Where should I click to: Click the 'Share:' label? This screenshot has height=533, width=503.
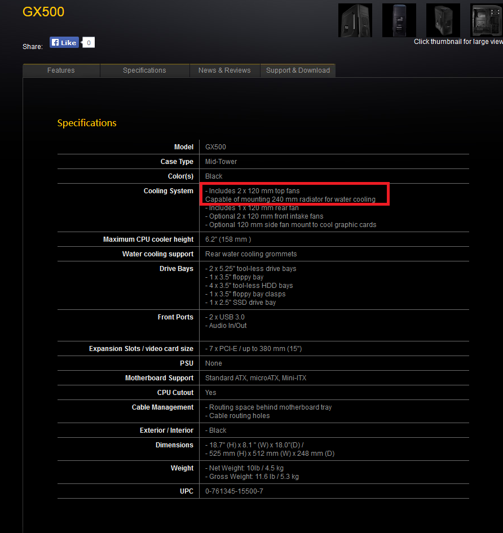point(33,47)
